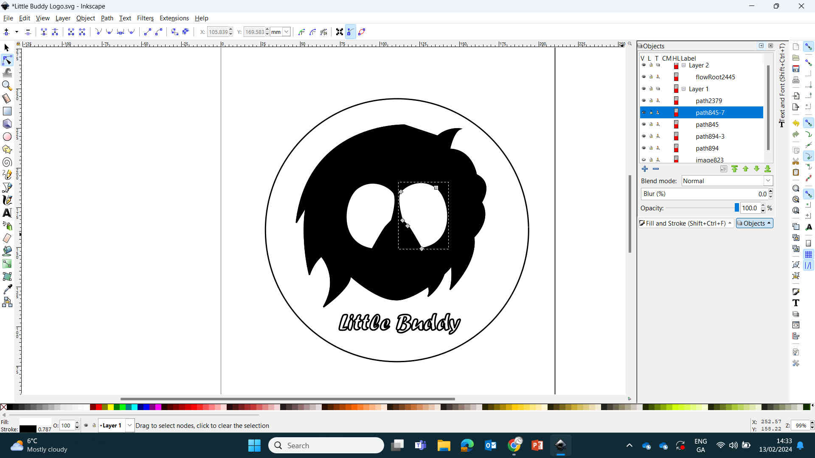Toggle visibility of path845
The height and width of the screenshot is (458, 815).
(644, 124)
